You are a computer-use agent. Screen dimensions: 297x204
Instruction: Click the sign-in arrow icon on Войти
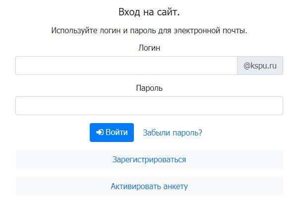[100, 132]
